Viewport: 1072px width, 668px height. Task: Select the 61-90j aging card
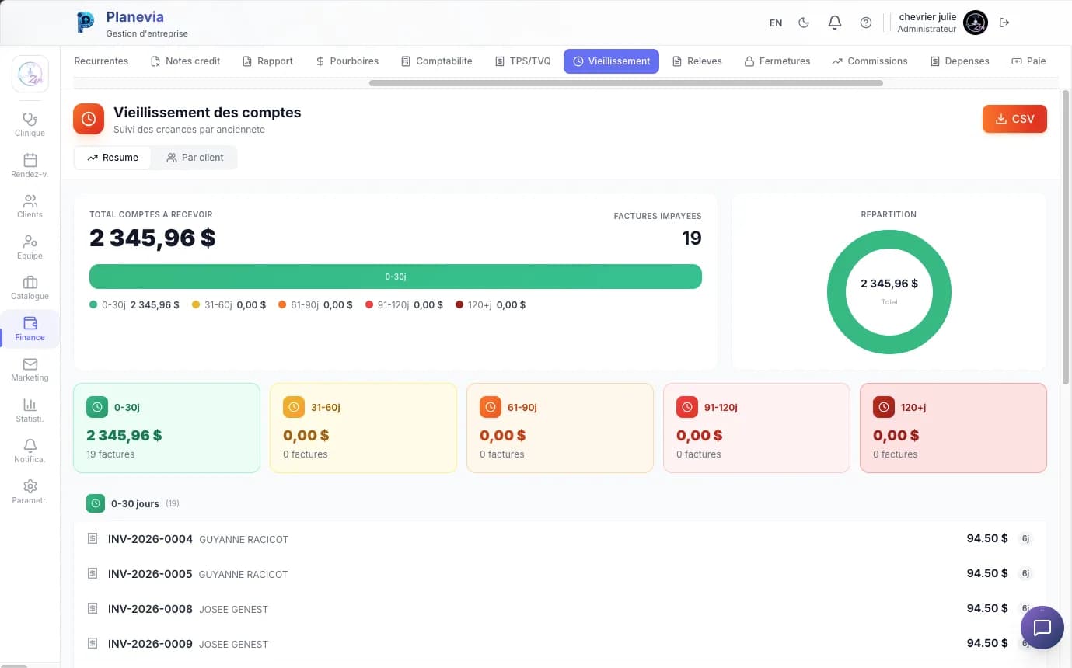coord(560,428)
